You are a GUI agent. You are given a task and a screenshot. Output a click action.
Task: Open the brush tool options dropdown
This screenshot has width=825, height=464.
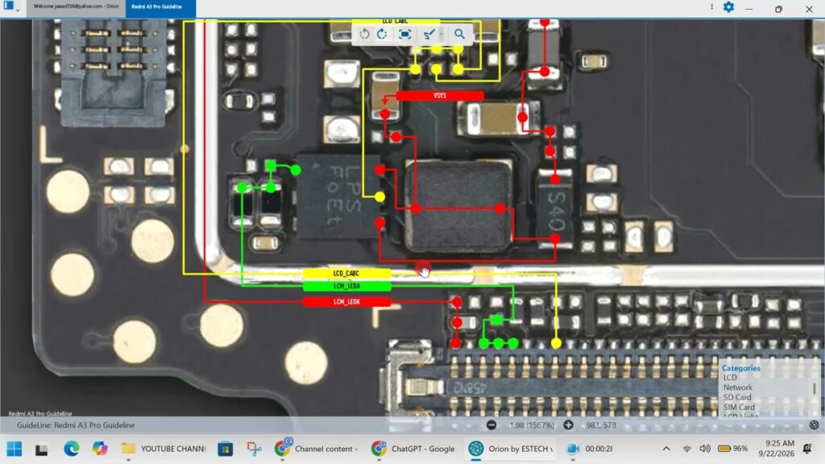tap(441, 34)
